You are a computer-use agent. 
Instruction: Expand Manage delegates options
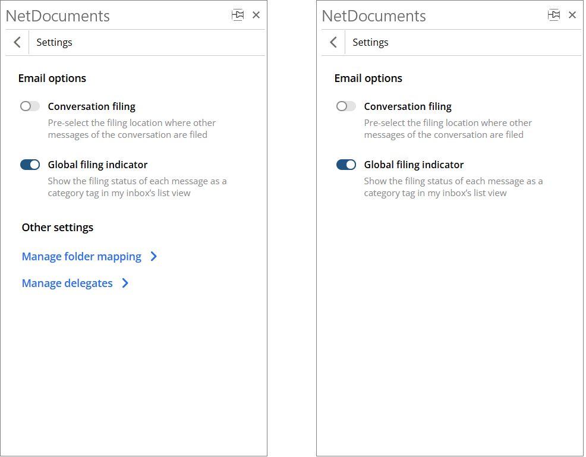click(x=67, y=283)
